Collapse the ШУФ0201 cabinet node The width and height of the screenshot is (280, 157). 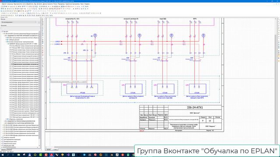pyautogui.click(x=7, y=44)
